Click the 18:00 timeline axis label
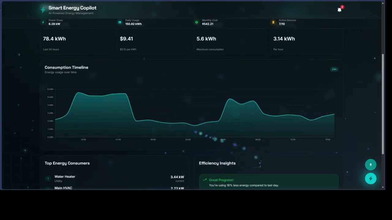Image resolution: width=392 pixels, height=220 pixels. (x=83, y=140)
